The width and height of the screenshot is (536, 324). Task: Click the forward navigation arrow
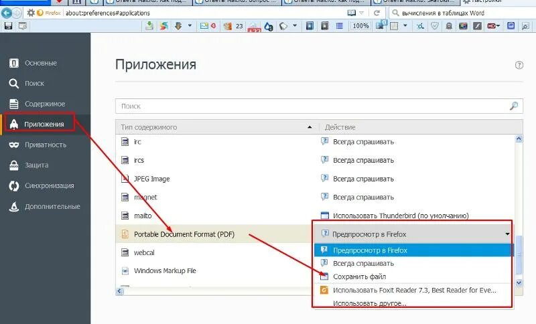17,13
